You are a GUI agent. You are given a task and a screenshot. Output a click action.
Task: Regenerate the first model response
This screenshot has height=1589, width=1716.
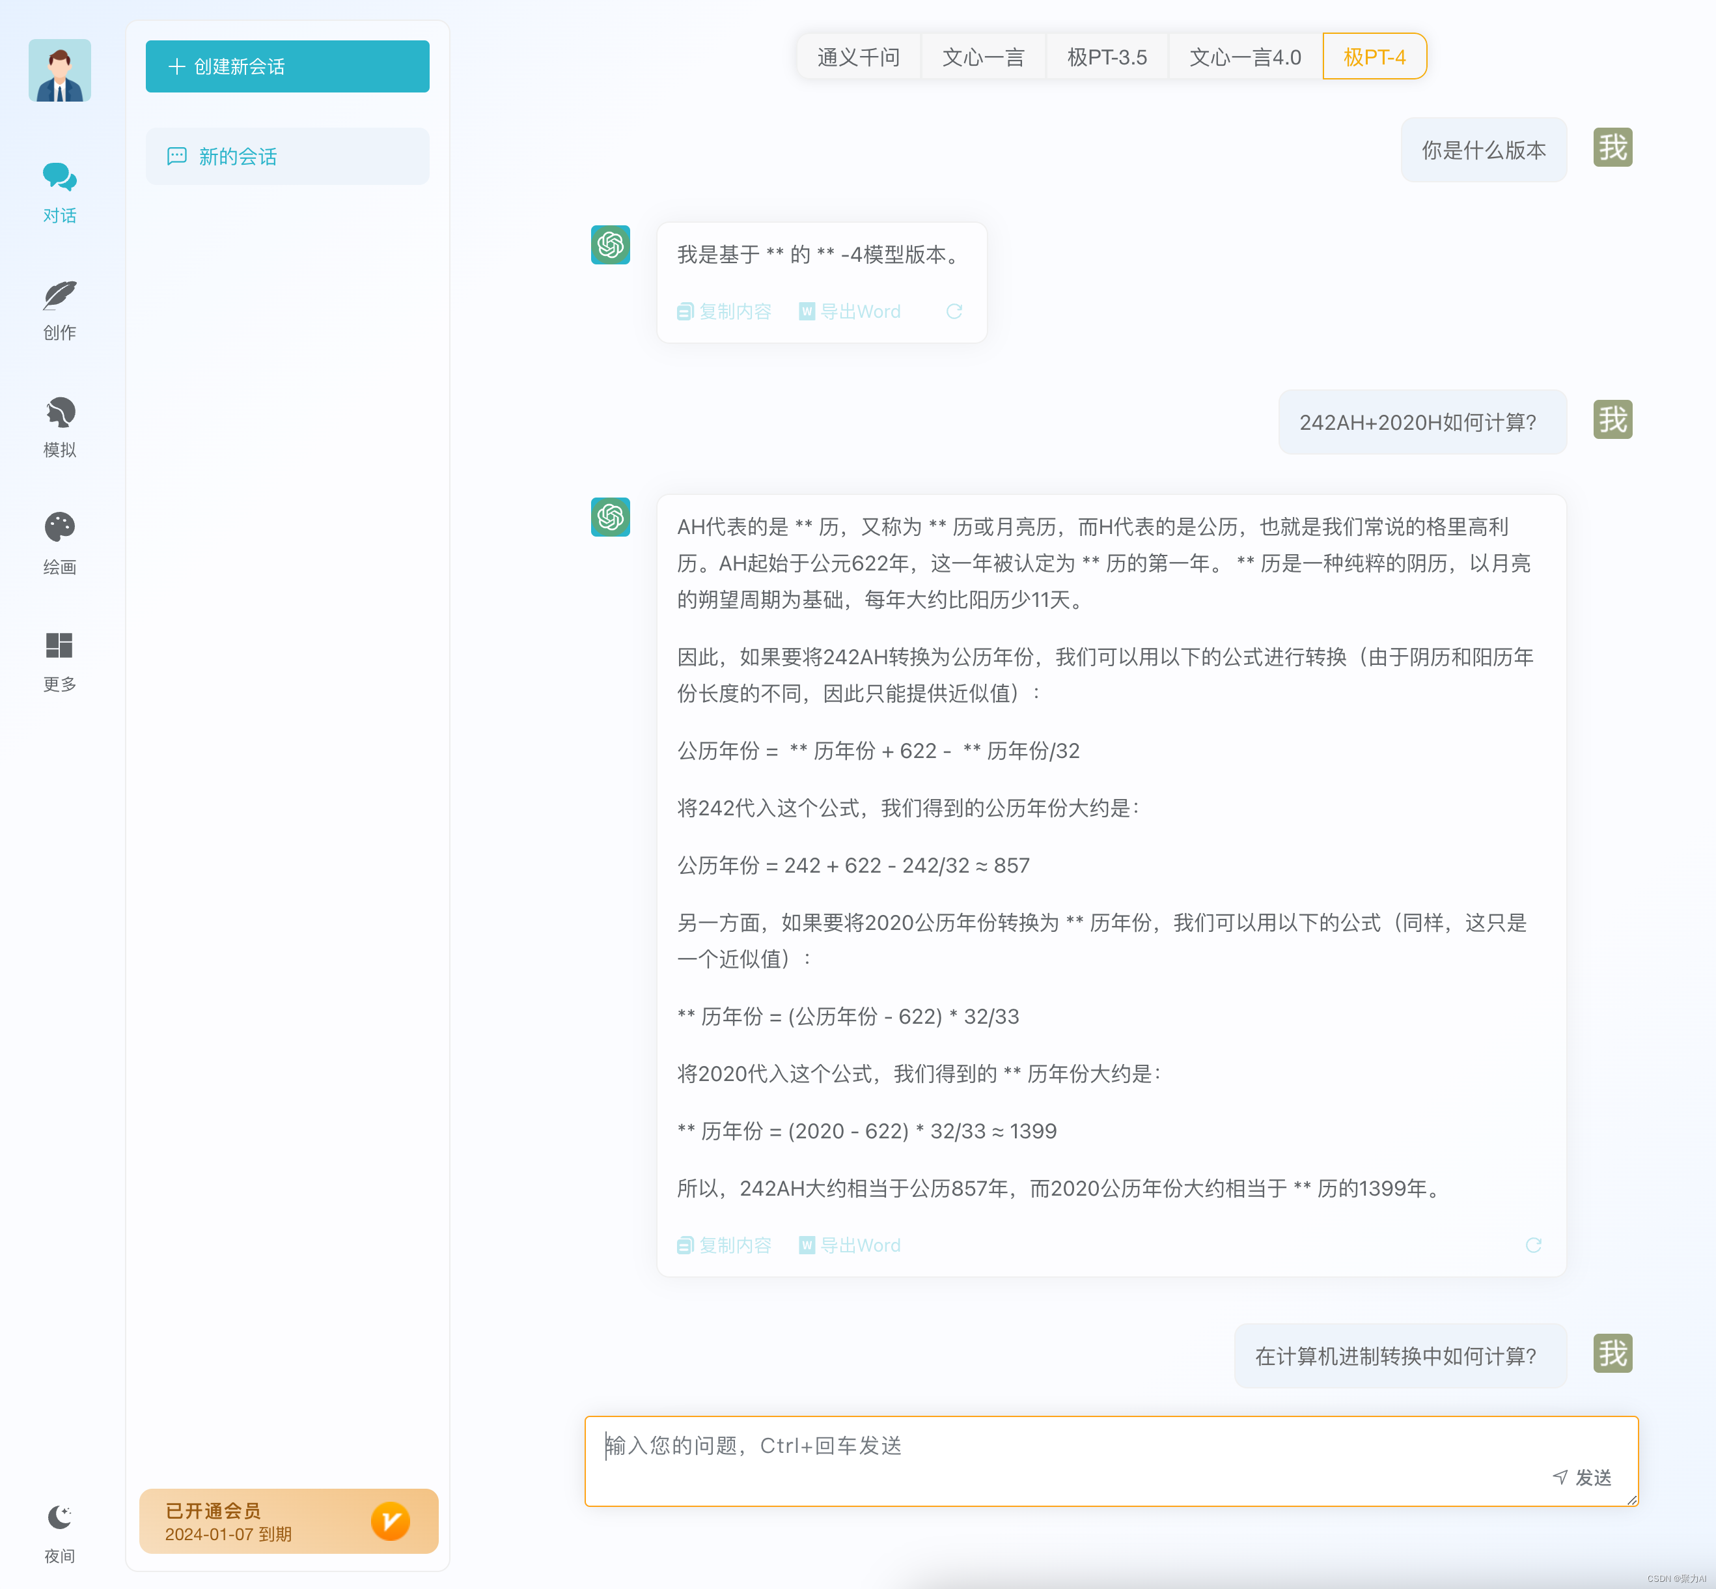click(x=954, y=311)
